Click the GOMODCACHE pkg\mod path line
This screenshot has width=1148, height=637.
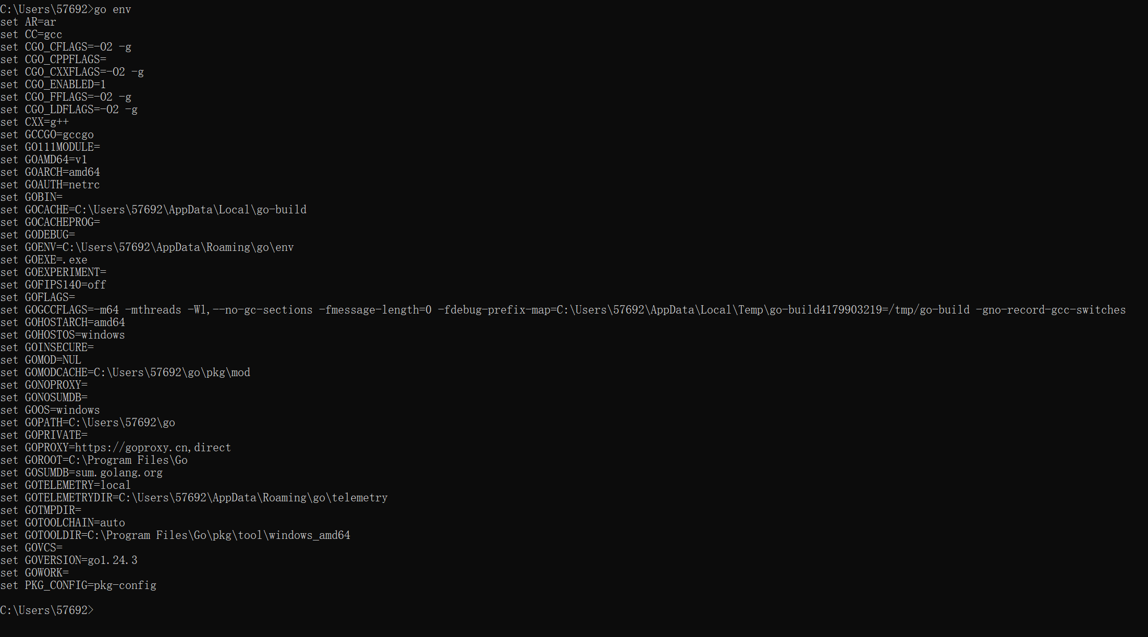[125, 372]
